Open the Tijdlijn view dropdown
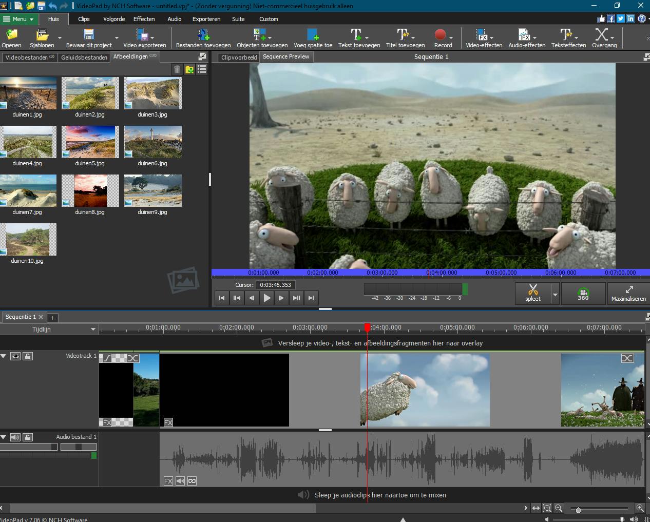The image size is (650, 522). 93,330
